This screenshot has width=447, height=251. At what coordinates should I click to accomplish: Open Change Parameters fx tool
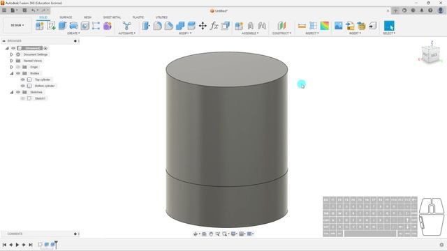(x=214, y=26)
